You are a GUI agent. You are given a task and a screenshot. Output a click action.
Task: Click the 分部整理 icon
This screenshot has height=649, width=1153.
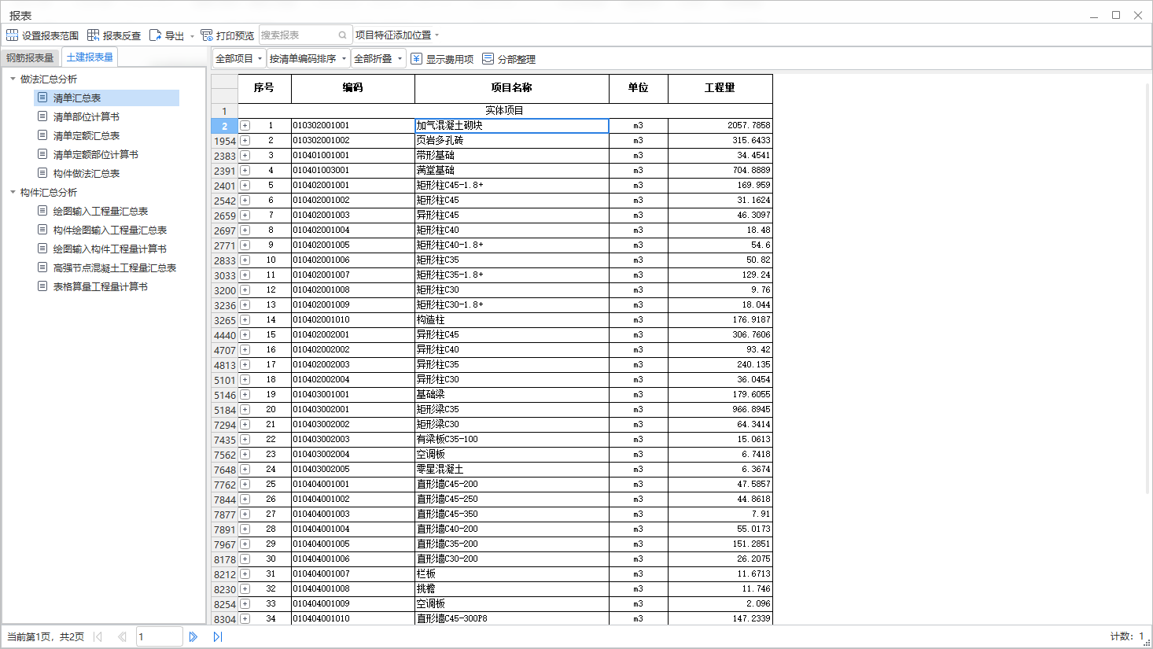coord(488,59)
